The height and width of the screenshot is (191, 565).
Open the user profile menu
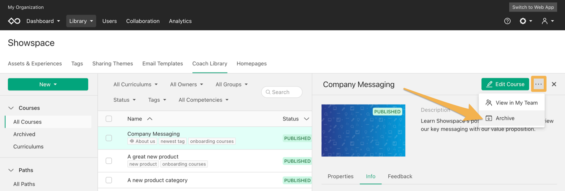(x=547, y=21)
